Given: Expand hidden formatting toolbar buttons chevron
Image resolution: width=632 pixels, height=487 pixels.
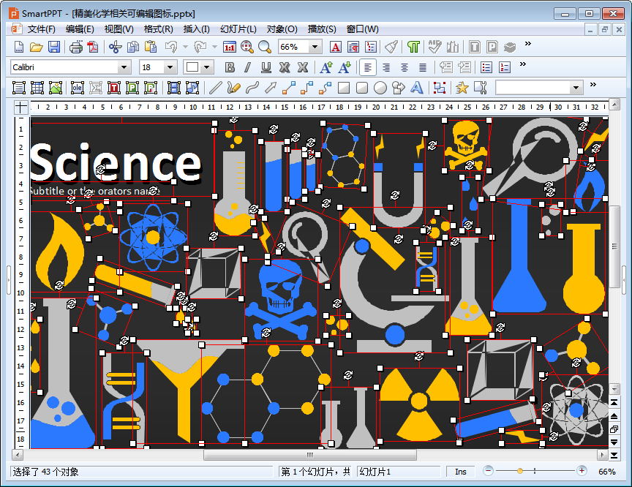Looking at the screenshot, I should pyautogui.click(x=523, y=64).
